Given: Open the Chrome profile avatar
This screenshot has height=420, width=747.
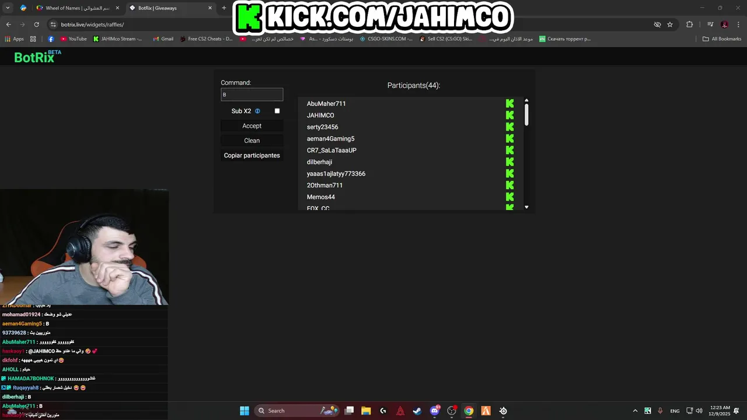Looking at the screenshot, I should (x=724, y=24).
